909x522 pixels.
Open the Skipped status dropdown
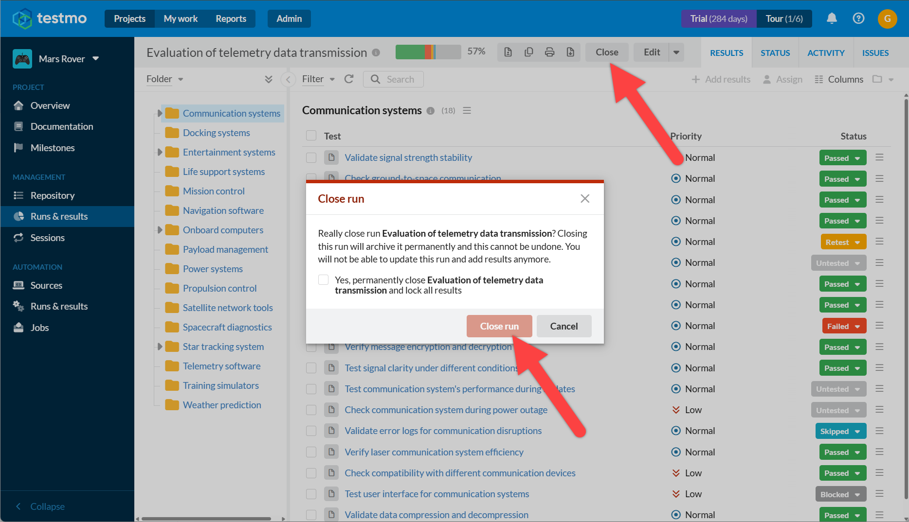(841, 431)
